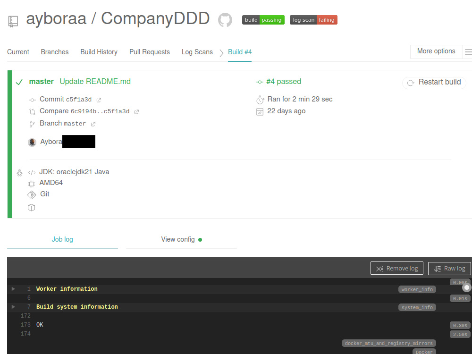The height and width of the screenshot is (354, 472).
Task: Open the hamburger menu icon beside More options
Action: (468, 52)
